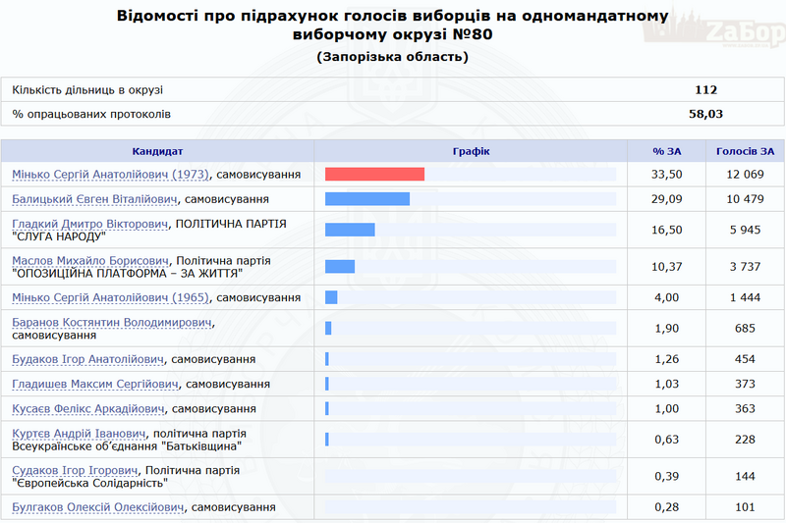This screenshot has height=523, width=786.
Task: Select Судаков Ігор Ігорович link
Action: tap(75, 470)
